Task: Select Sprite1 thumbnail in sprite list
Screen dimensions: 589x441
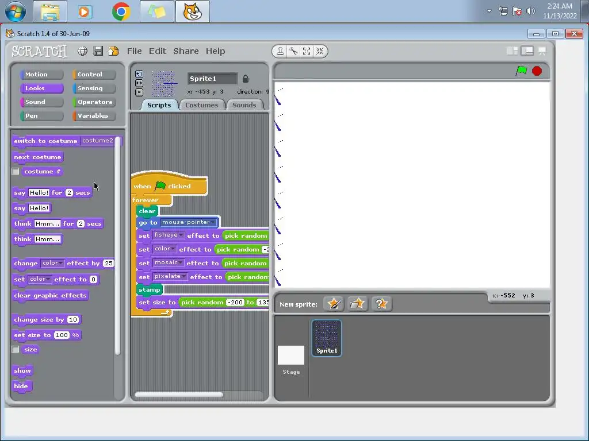Action: [x=327, y=338]
